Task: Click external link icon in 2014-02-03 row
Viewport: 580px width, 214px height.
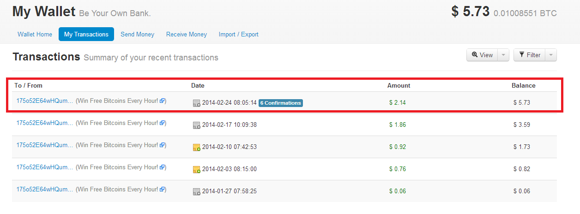Action: coord(162,167)
